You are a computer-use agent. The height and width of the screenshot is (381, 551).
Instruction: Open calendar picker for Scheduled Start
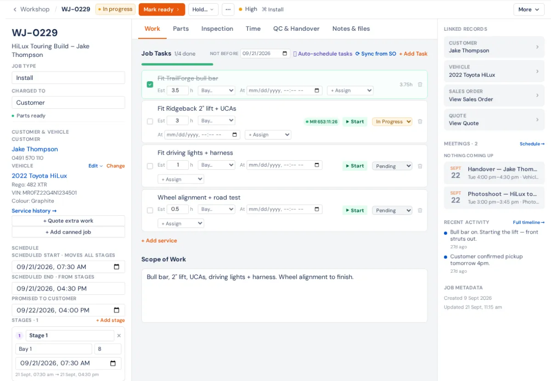tap(117, 267)
